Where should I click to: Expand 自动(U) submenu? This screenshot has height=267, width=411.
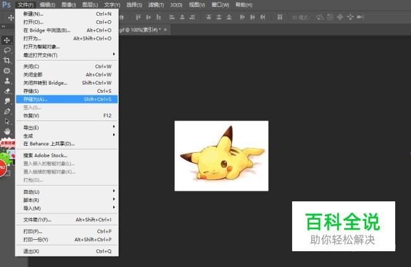[x=66, y=192]
